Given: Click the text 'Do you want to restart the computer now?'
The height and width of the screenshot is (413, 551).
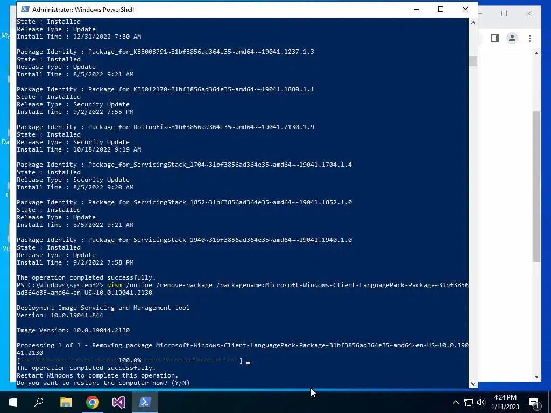Looking at the screenshot, I should (x=92, y=383).
